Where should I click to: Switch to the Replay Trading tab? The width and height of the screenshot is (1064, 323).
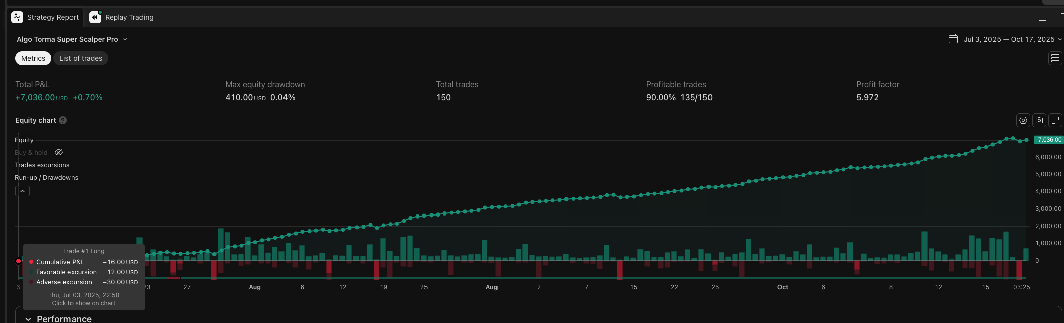(121, 17)
